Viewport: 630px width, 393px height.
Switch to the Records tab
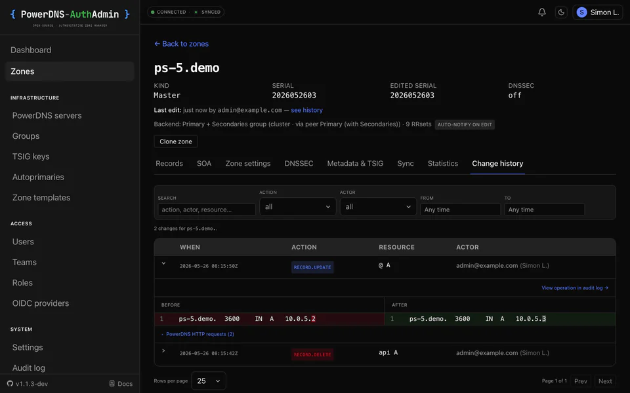(169, 164)
